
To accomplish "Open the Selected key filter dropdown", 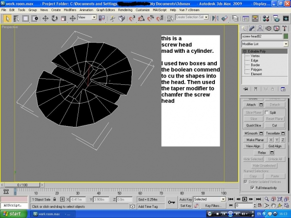I will coord(210,199).
